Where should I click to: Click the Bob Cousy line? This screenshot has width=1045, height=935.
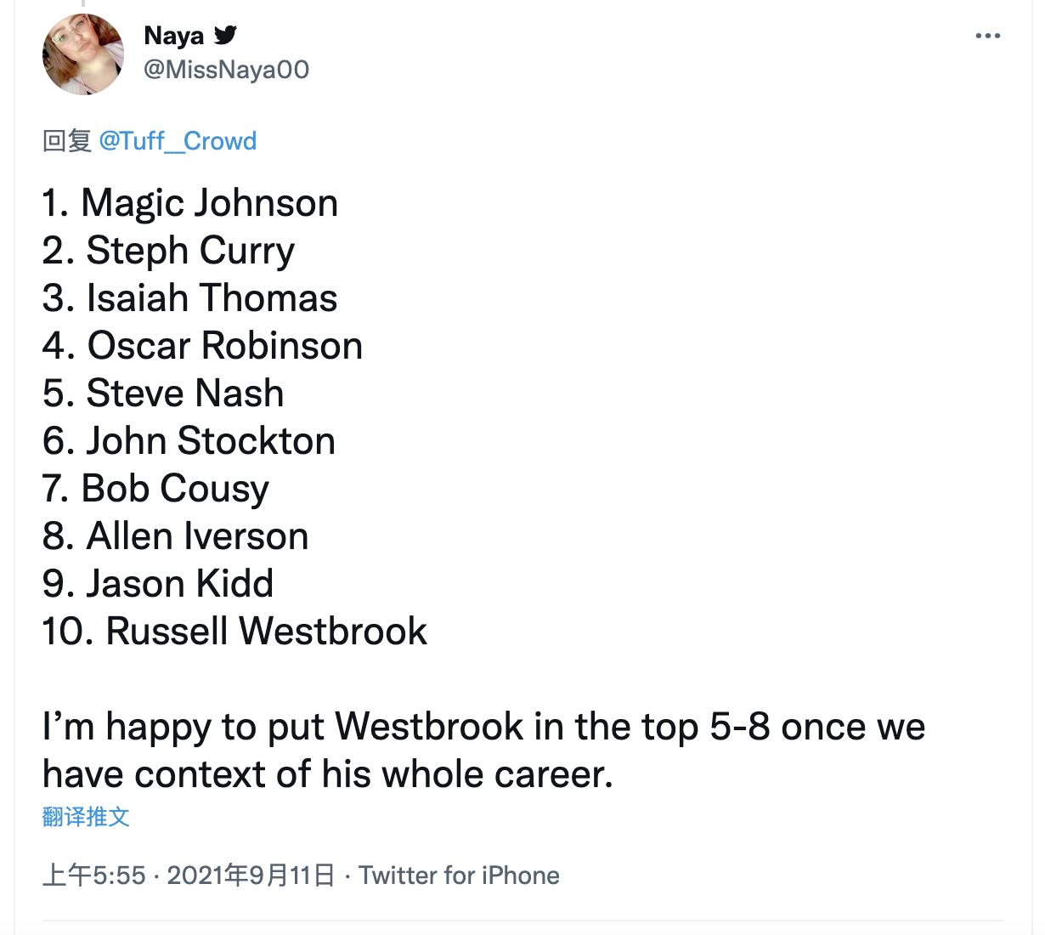click(x=155, y=489)
